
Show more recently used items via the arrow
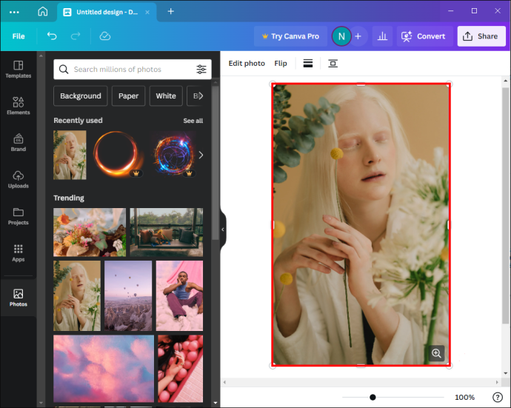tap(201, 155)
